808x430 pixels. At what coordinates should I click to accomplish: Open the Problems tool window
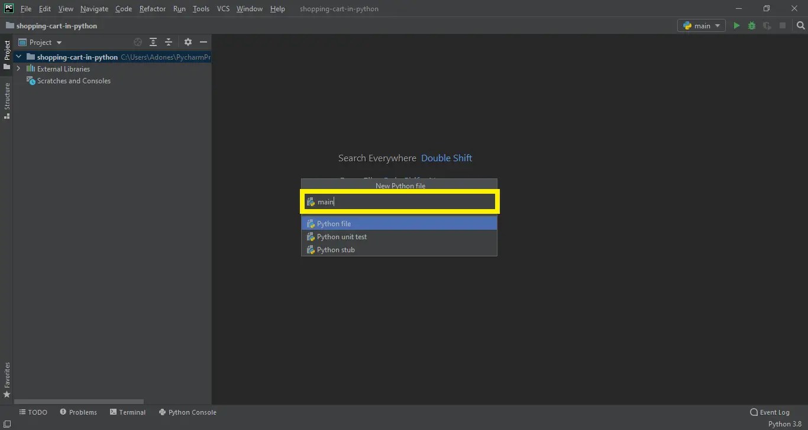pos(78,412)
